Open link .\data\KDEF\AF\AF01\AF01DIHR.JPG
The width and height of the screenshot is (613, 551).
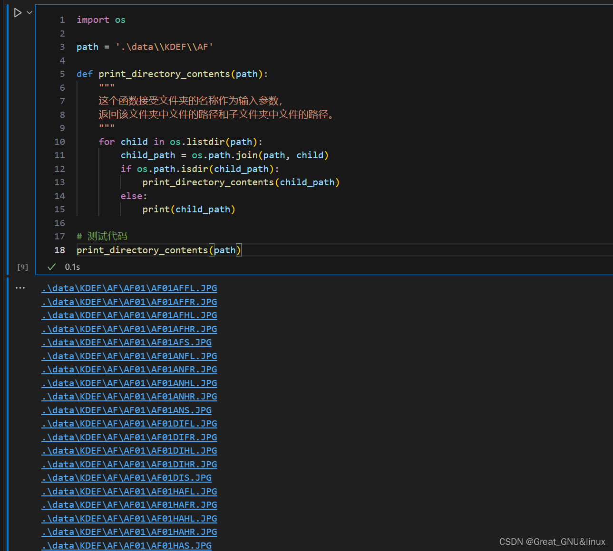click(129, 465)
